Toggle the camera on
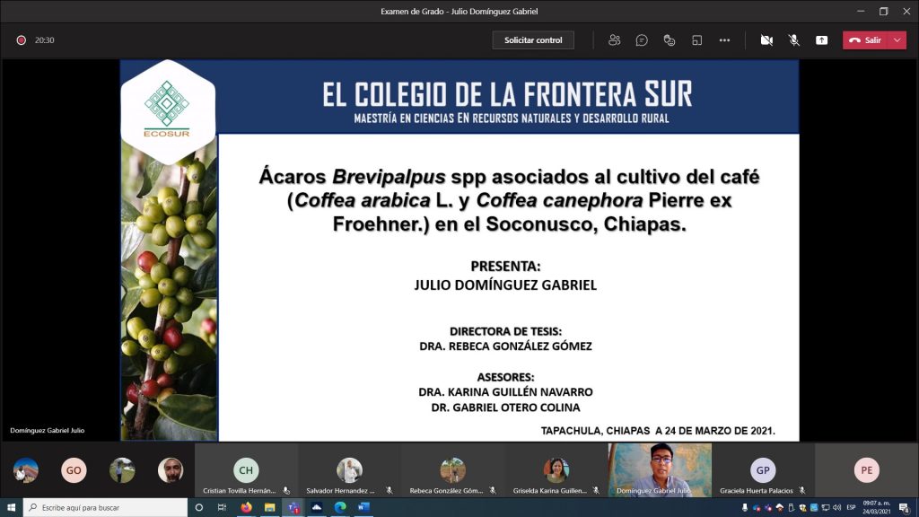919x517 pixels. pos(766,39)
